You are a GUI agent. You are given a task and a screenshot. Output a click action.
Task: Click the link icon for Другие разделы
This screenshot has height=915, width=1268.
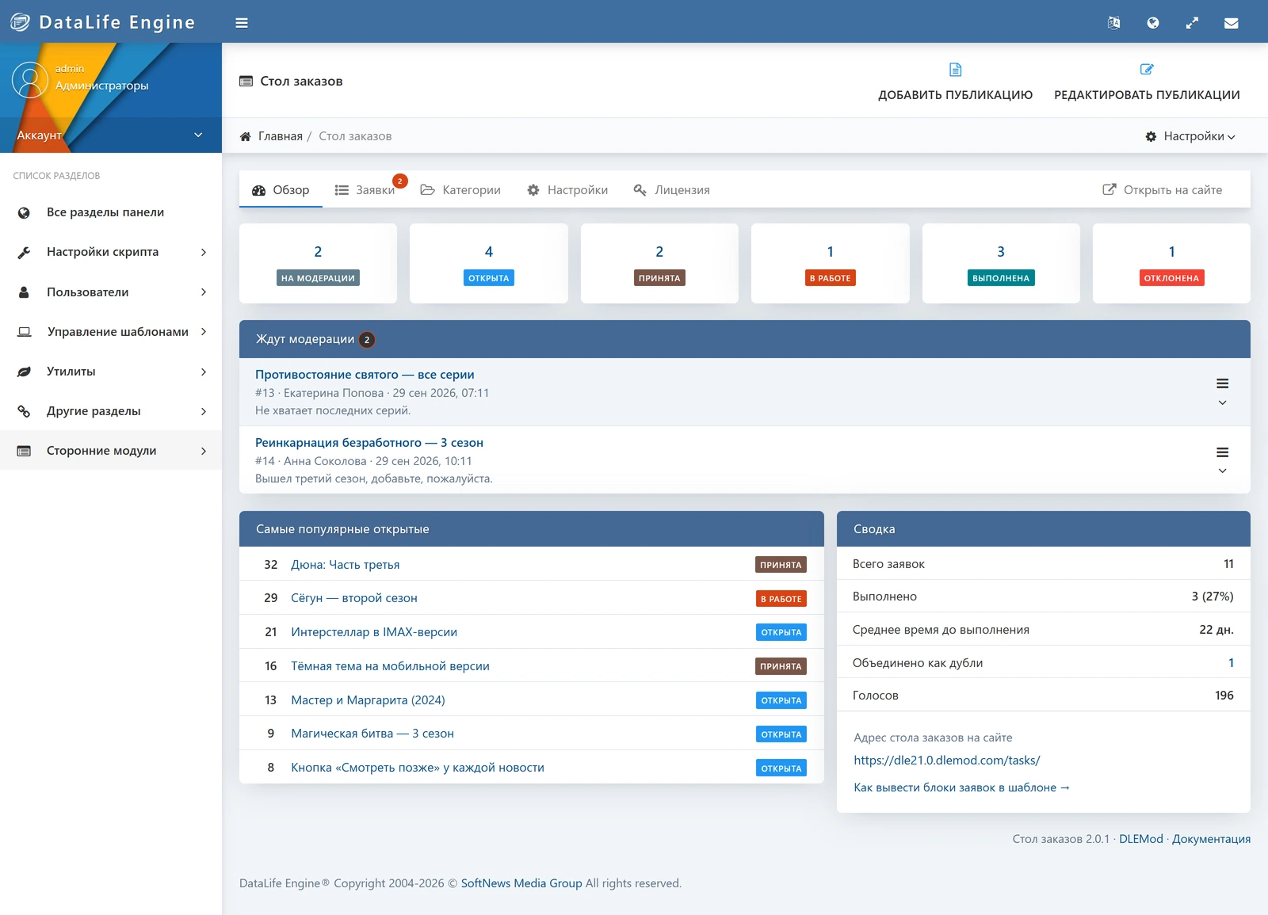tap(24, 411)
